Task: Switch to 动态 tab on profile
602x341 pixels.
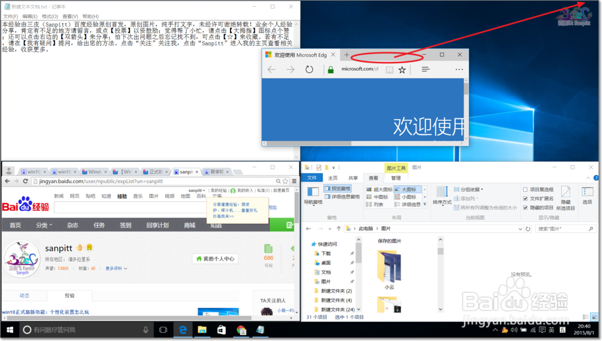Action: coord(25,296)
